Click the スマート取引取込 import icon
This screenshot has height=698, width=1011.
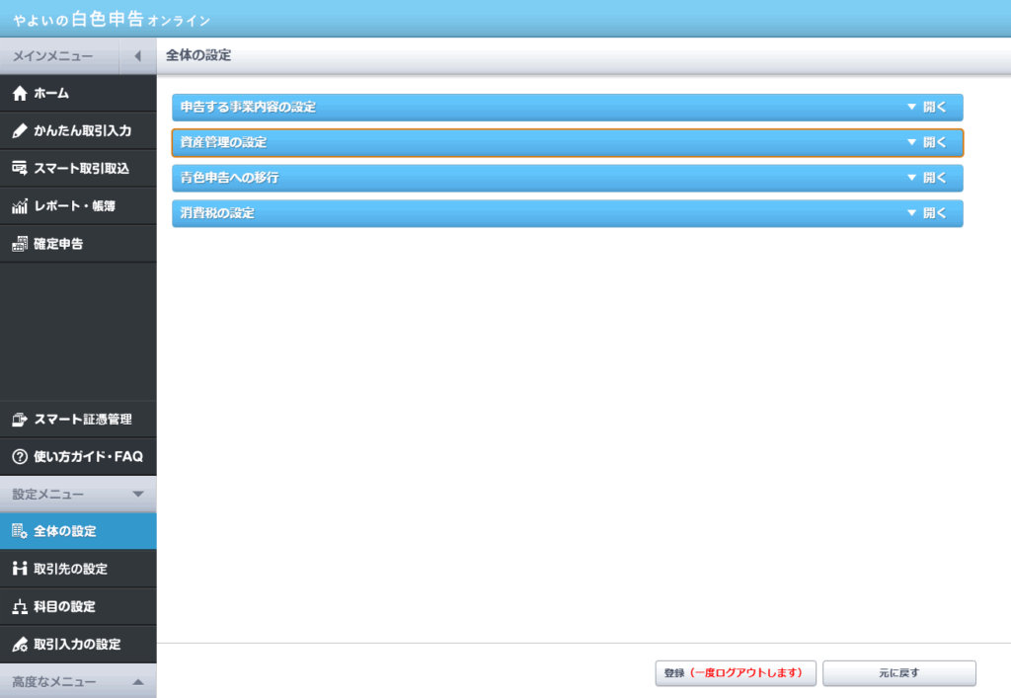[19, 169]
